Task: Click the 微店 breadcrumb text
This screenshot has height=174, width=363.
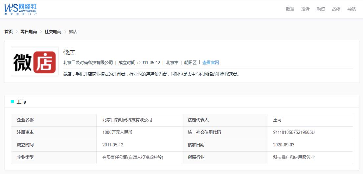Action: (x=73, y=32)
